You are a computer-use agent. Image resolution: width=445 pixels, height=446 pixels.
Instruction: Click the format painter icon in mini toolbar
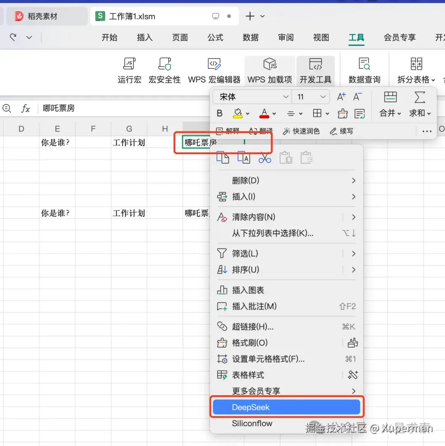(343, 113)
